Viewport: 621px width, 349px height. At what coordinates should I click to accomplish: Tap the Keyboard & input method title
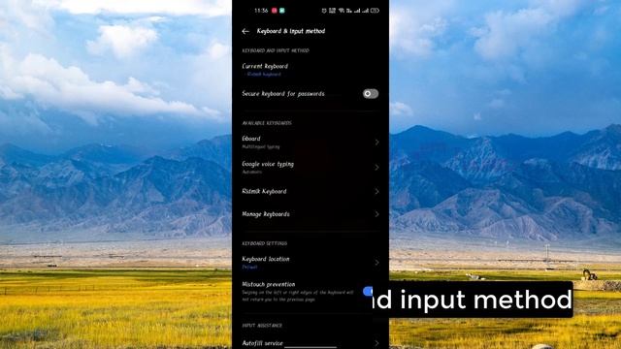click(x=291, y=31)
